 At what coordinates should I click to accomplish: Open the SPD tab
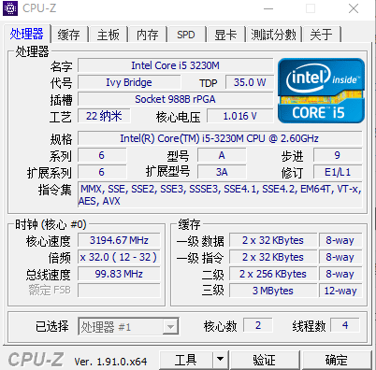click(186, 35)
